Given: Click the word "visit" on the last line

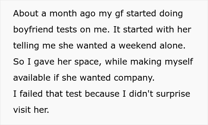Looking at the screenshot, I should click(23, 110).
